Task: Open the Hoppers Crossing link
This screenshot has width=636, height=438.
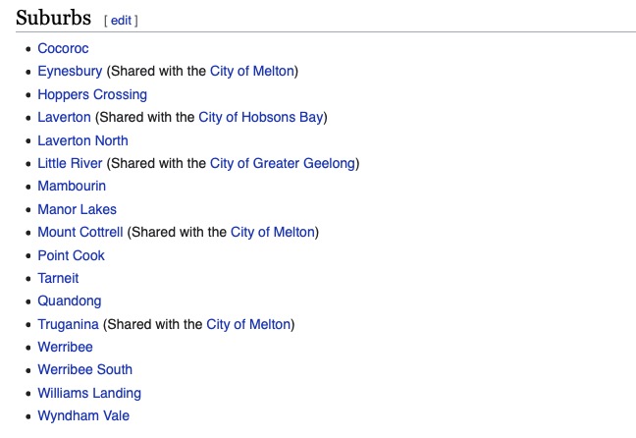Action: click(x=92, y=94)
